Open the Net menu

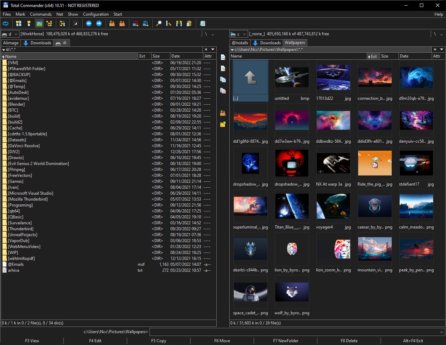(x=60, y=14)
